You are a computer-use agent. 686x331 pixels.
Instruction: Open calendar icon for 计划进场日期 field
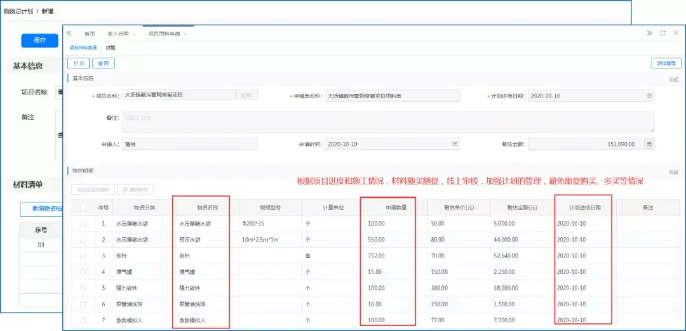click(x=649, y=96)
